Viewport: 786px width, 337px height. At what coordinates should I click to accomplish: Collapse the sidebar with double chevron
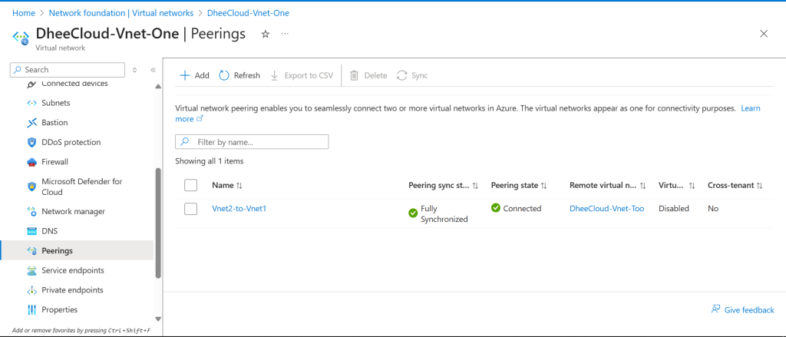(x=153, y=70)
